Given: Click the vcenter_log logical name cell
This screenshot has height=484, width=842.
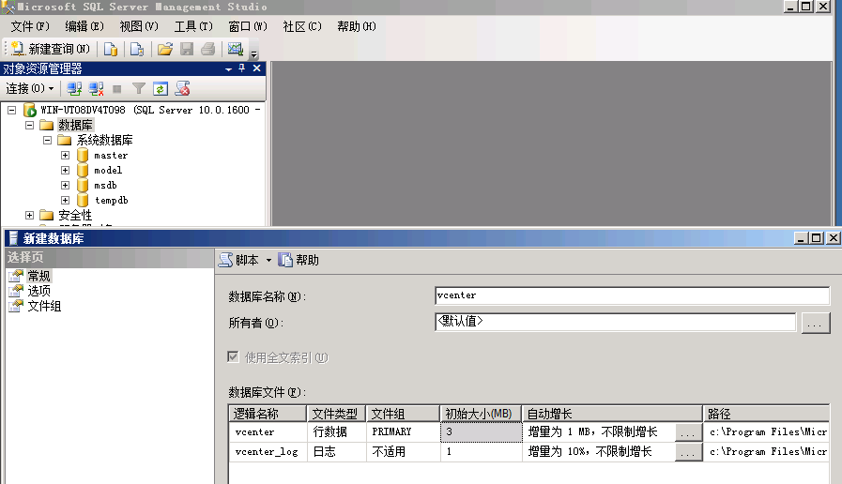Looking at the screenshot, I should coord(268,452).
